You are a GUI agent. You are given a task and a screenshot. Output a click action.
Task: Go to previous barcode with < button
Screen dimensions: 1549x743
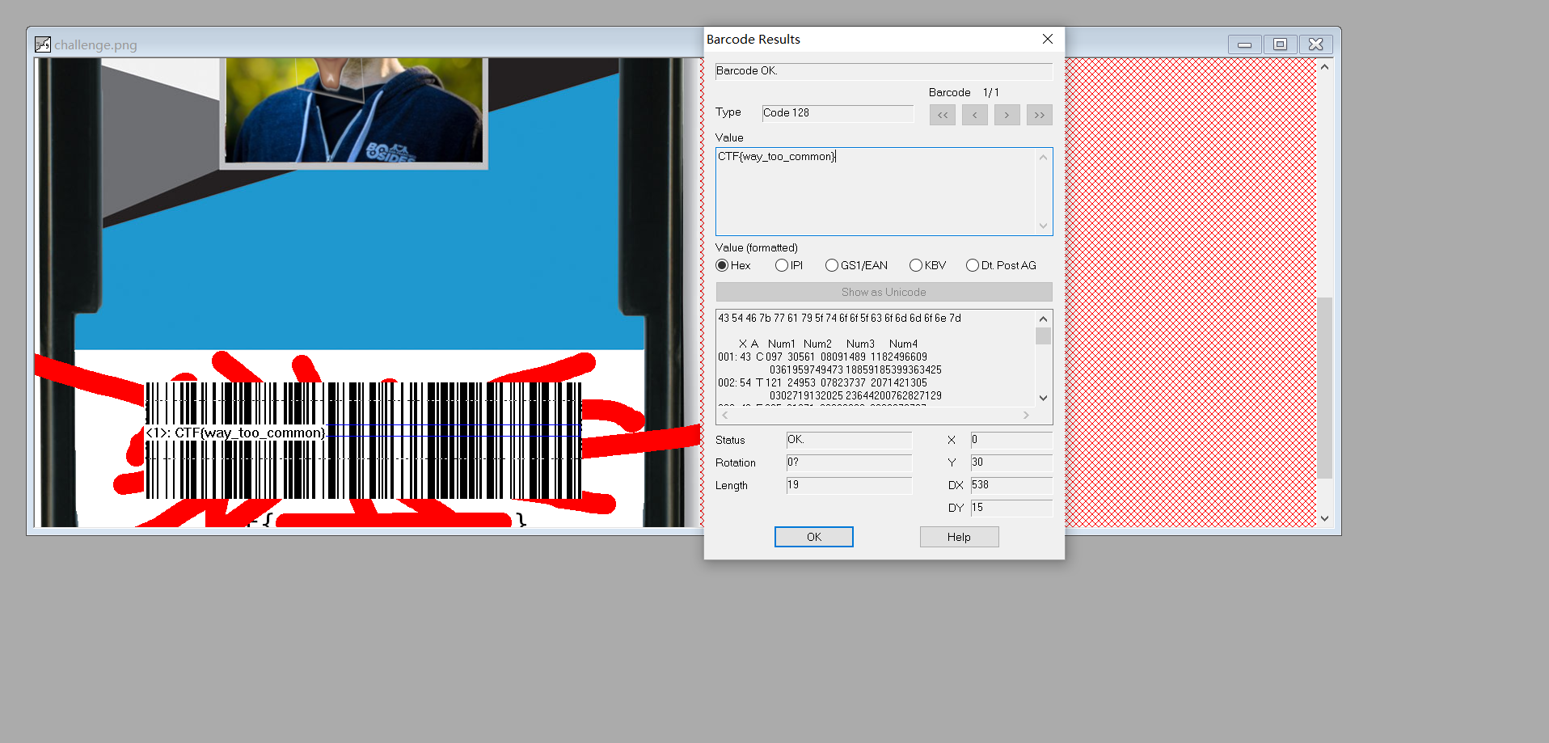point(974,115)
